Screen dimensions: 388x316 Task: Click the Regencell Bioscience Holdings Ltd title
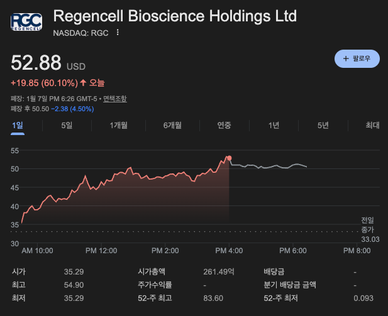click(x=175, y=16)
